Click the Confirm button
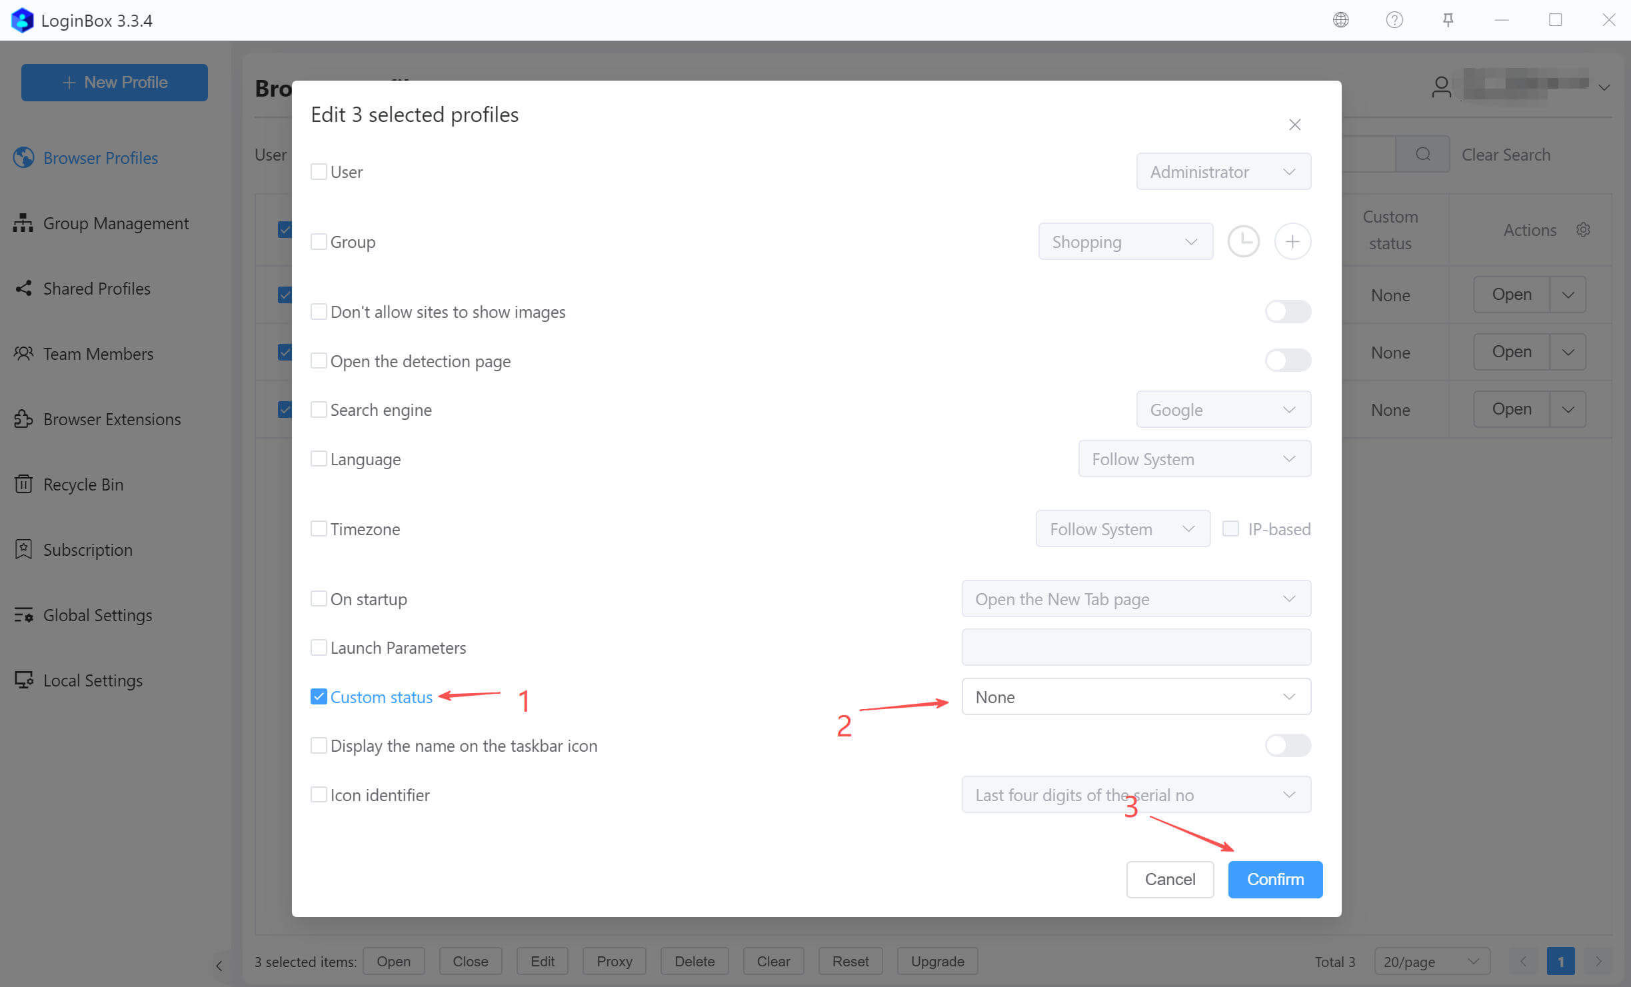This screenshot has width=1631, height=987. (x=1274, y=879)
